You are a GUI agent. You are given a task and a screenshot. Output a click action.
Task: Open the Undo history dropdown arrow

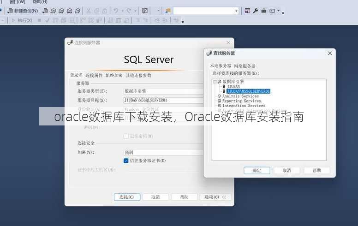pyautogui.click(x=122, y=11)
